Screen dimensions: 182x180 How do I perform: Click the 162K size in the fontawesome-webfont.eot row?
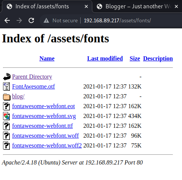135,106
